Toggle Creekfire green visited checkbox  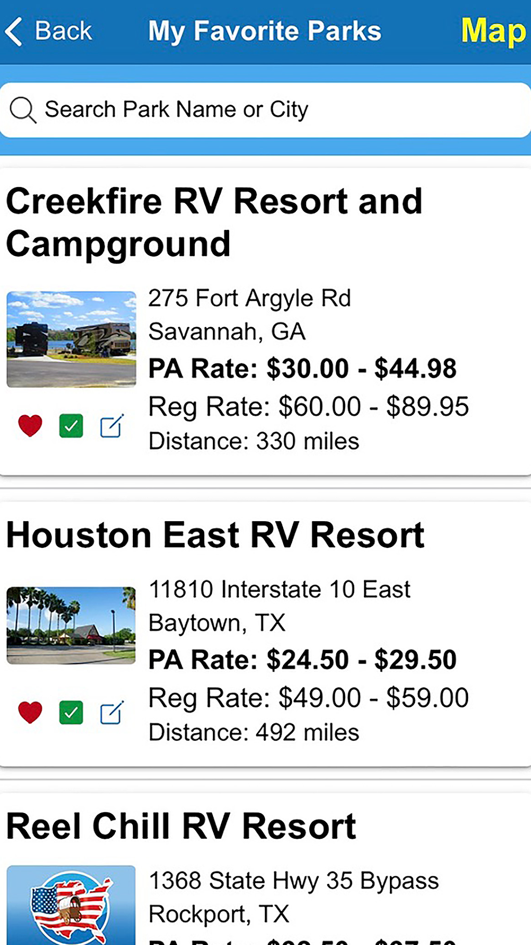[71, 425]
